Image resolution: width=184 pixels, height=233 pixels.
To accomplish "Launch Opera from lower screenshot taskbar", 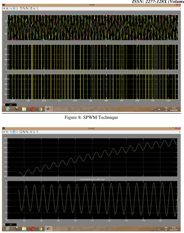I will 32,229.
